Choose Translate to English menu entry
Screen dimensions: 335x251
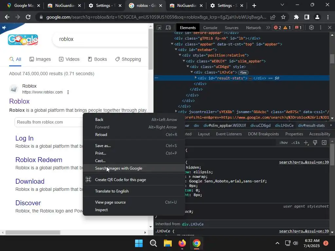tap(134, 191)
